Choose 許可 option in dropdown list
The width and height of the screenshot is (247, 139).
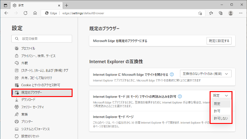point(221,111)
